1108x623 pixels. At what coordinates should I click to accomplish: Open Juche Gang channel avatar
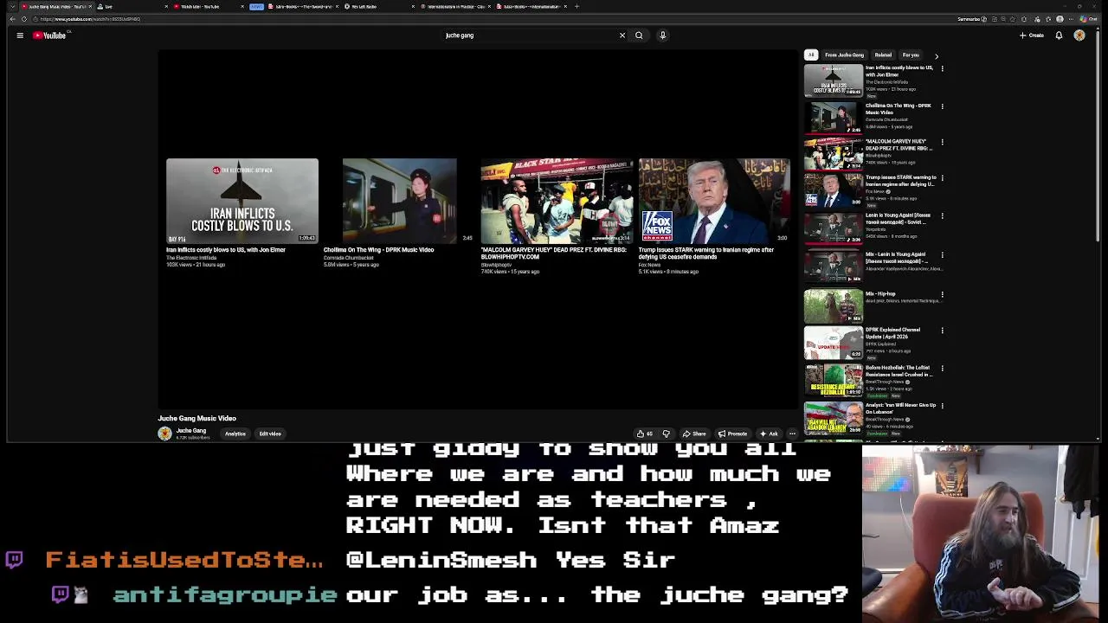coord(164,434)
